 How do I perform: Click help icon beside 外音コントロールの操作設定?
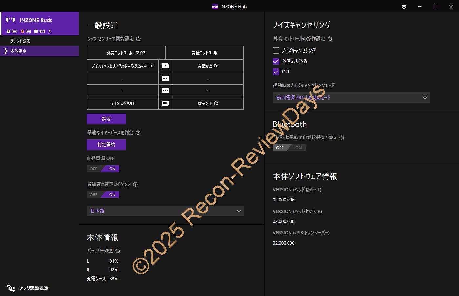click(330, 39)
